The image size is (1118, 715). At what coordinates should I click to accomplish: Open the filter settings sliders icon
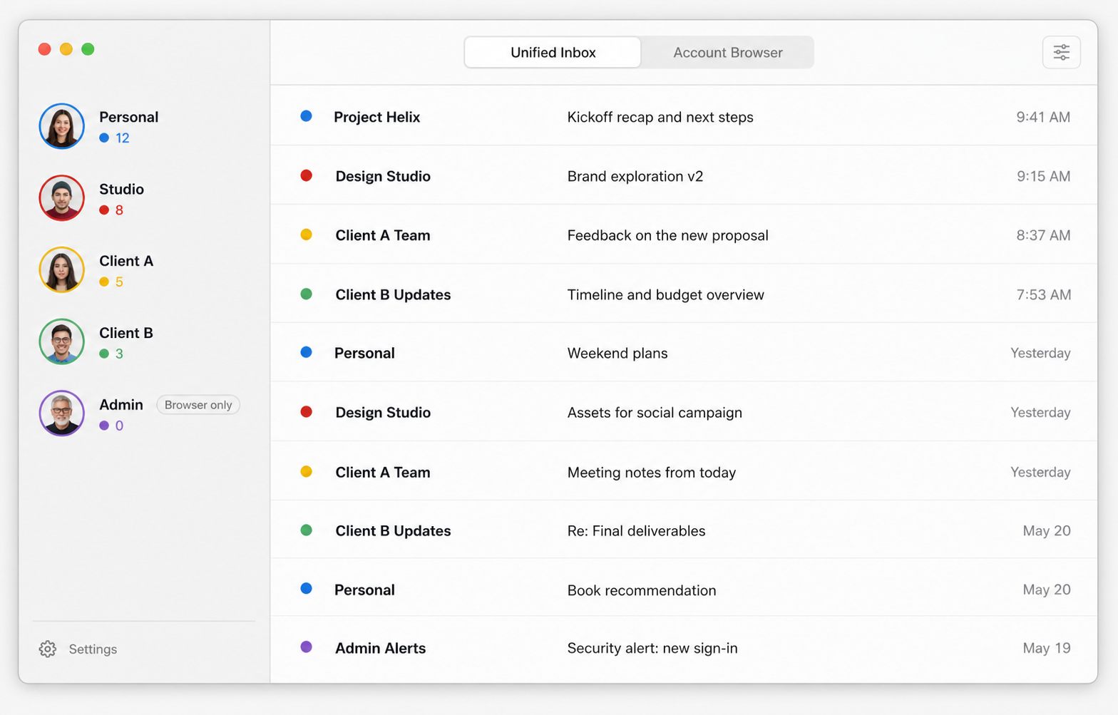tap(1061, 52)
